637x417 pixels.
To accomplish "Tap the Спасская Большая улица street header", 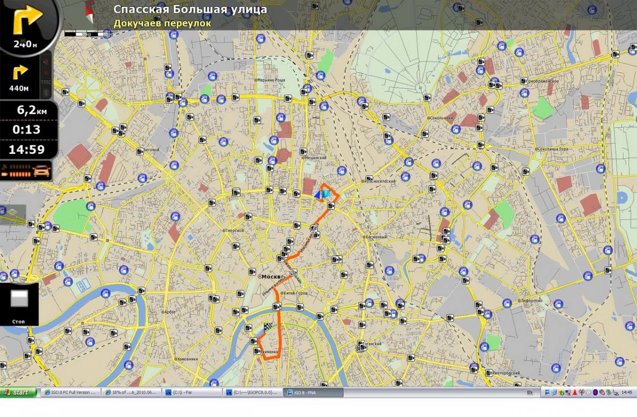I will pyautogui.click(x=190, y=9).
